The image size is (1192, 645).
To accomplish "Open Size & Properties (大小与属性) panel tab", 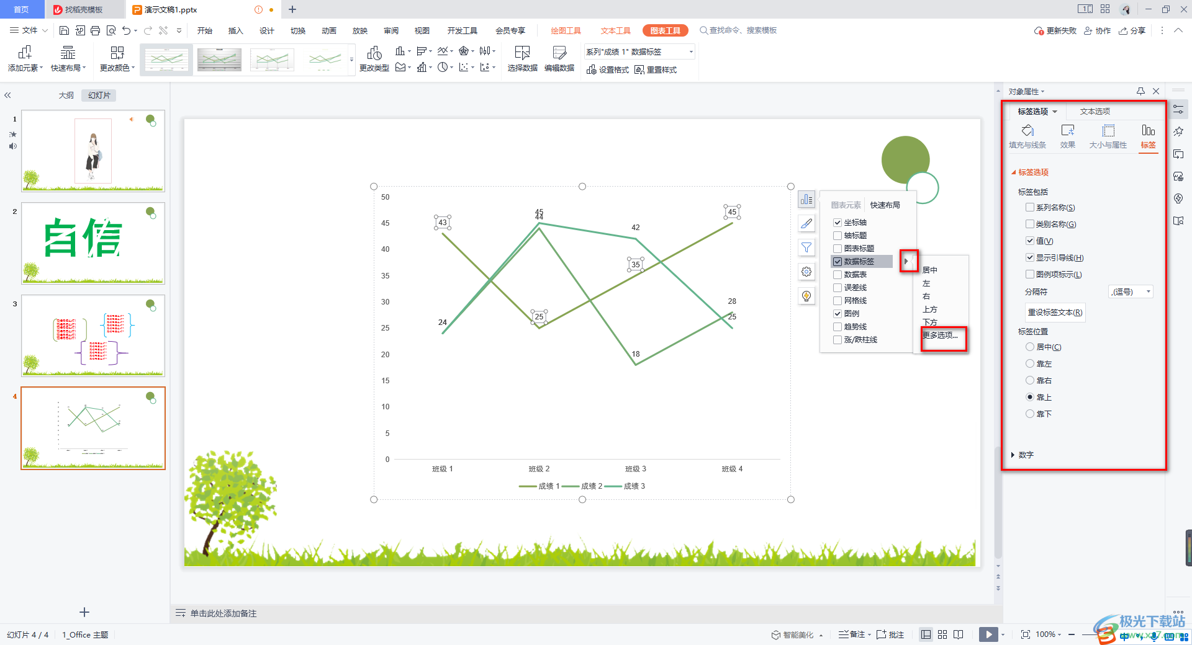I will pyautogui.click(x=1108, y=136).
